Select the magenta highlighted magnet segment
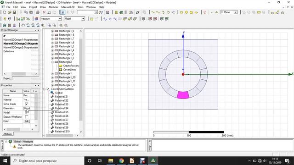This screenshot has width=294, height=165. coord(183,95)
